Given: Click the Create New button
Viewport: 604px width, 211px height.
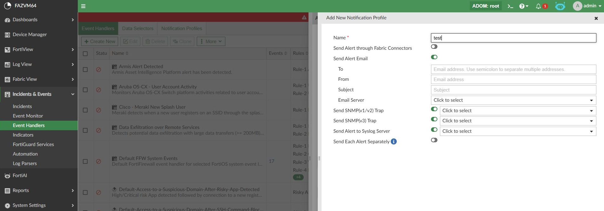Looking at the screenshot, I should click(x=100, y=42).
